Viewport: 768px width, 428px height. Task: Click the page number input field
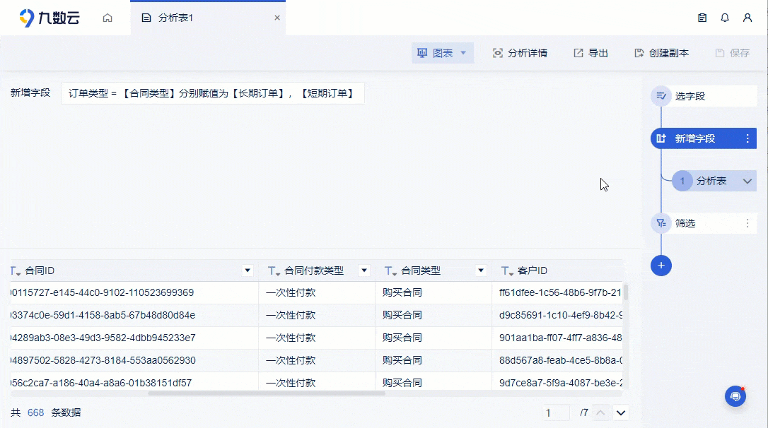(556, 412)
